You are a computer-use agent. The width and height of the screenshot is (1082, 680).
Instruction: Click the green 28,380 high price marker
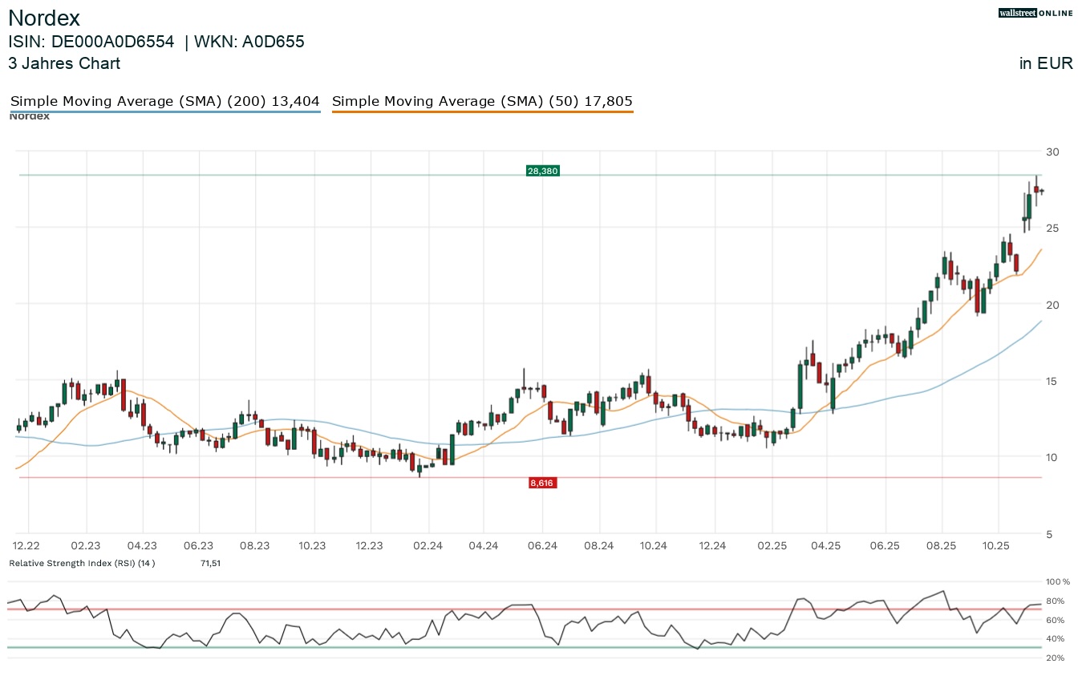(542, 171)
